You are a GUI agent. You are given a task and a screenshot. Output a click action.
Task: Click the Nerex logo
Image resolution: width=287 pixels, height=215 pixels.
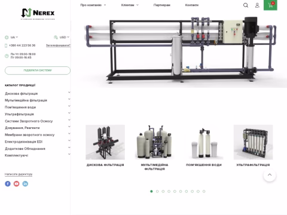38,14
